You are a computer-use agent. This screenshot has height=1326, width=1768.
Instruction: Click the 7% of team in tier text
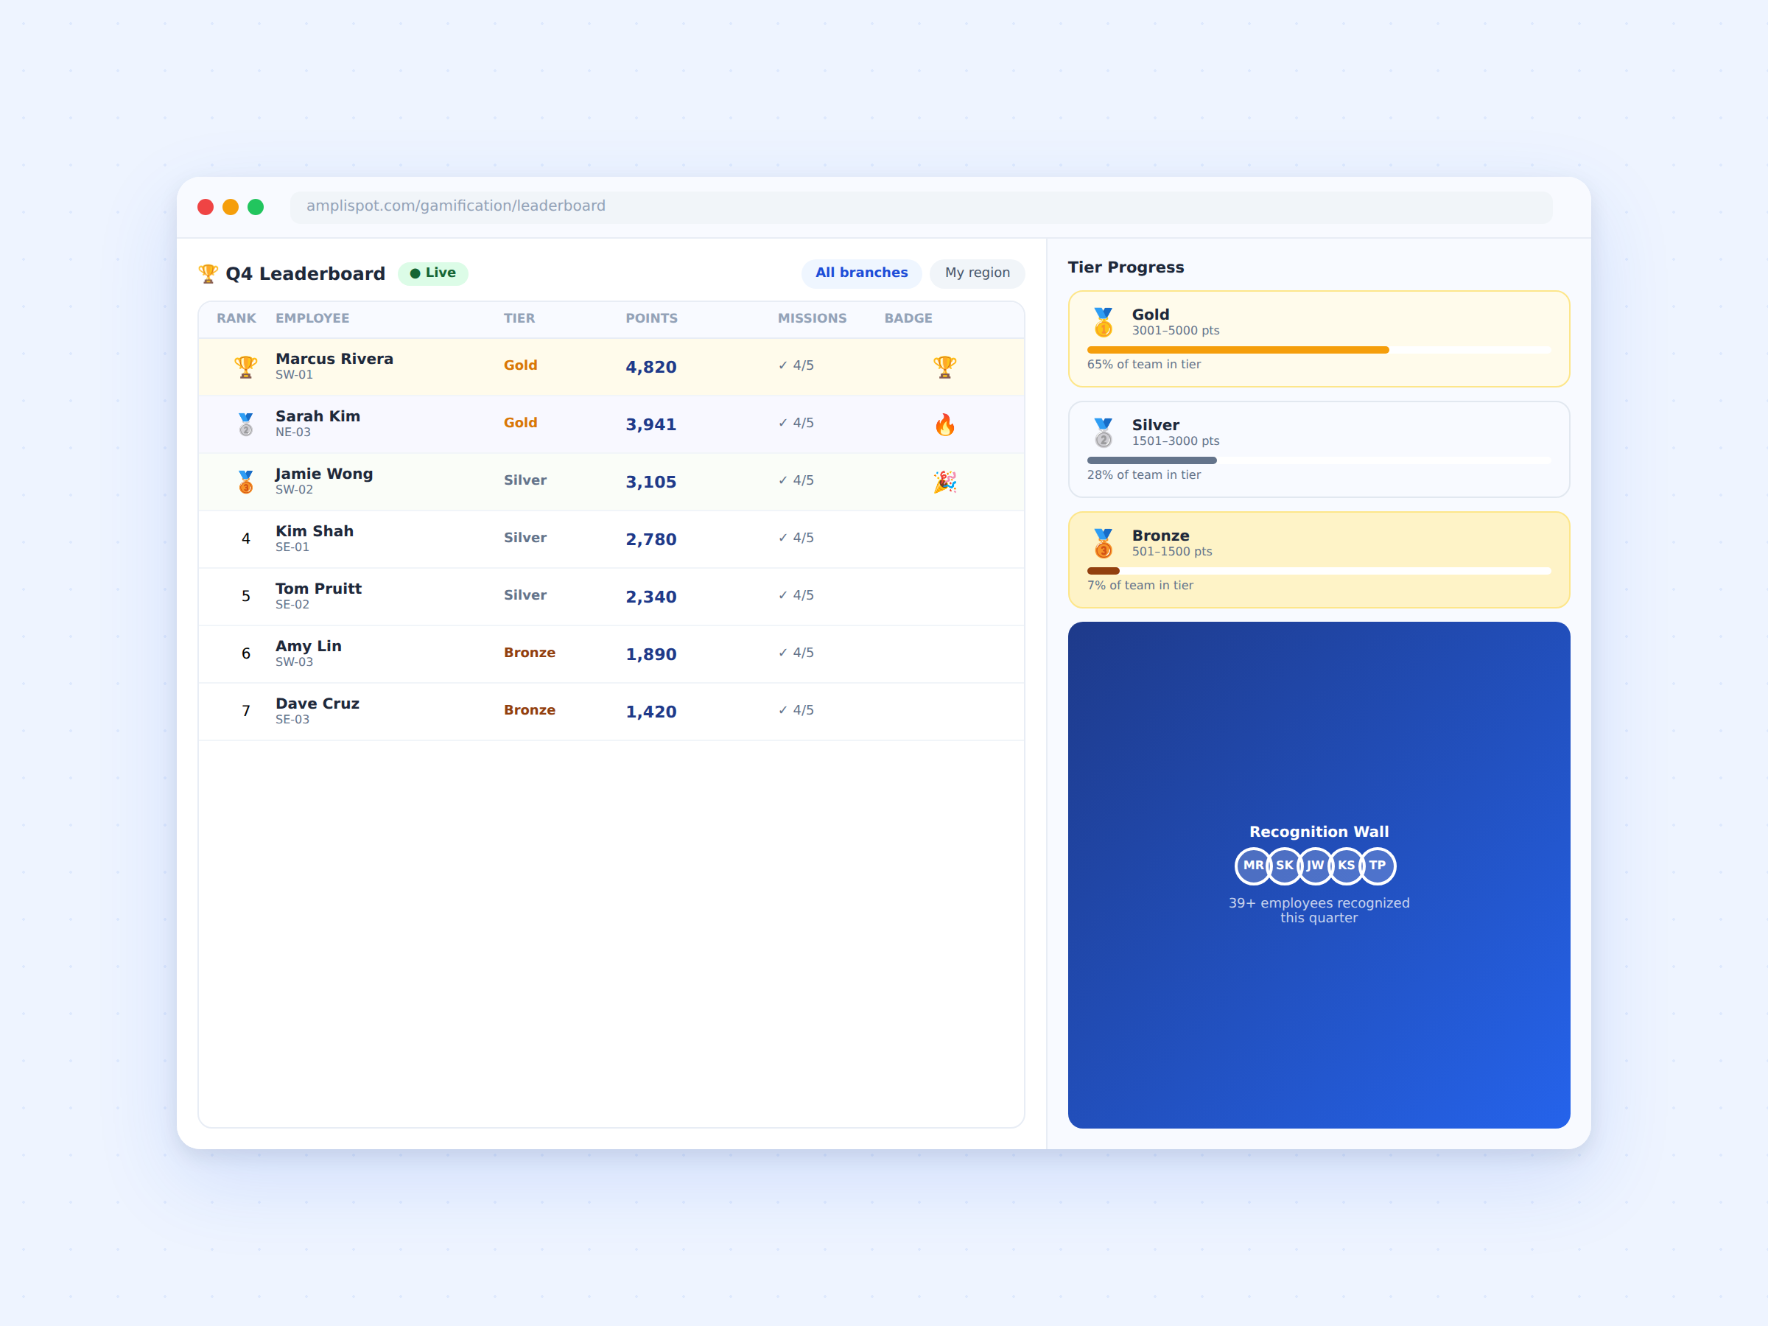[x=1140, y=585]
